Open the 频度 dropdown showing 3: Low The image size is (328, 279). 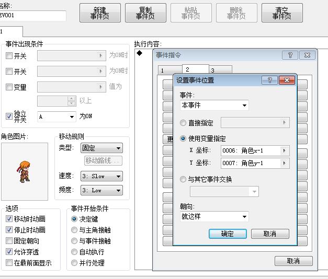pos(101,190)
